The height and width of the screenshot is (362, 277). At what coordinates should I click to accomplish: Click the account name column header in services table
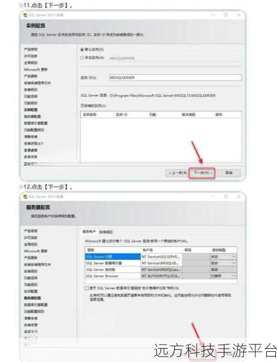(148, 250)
